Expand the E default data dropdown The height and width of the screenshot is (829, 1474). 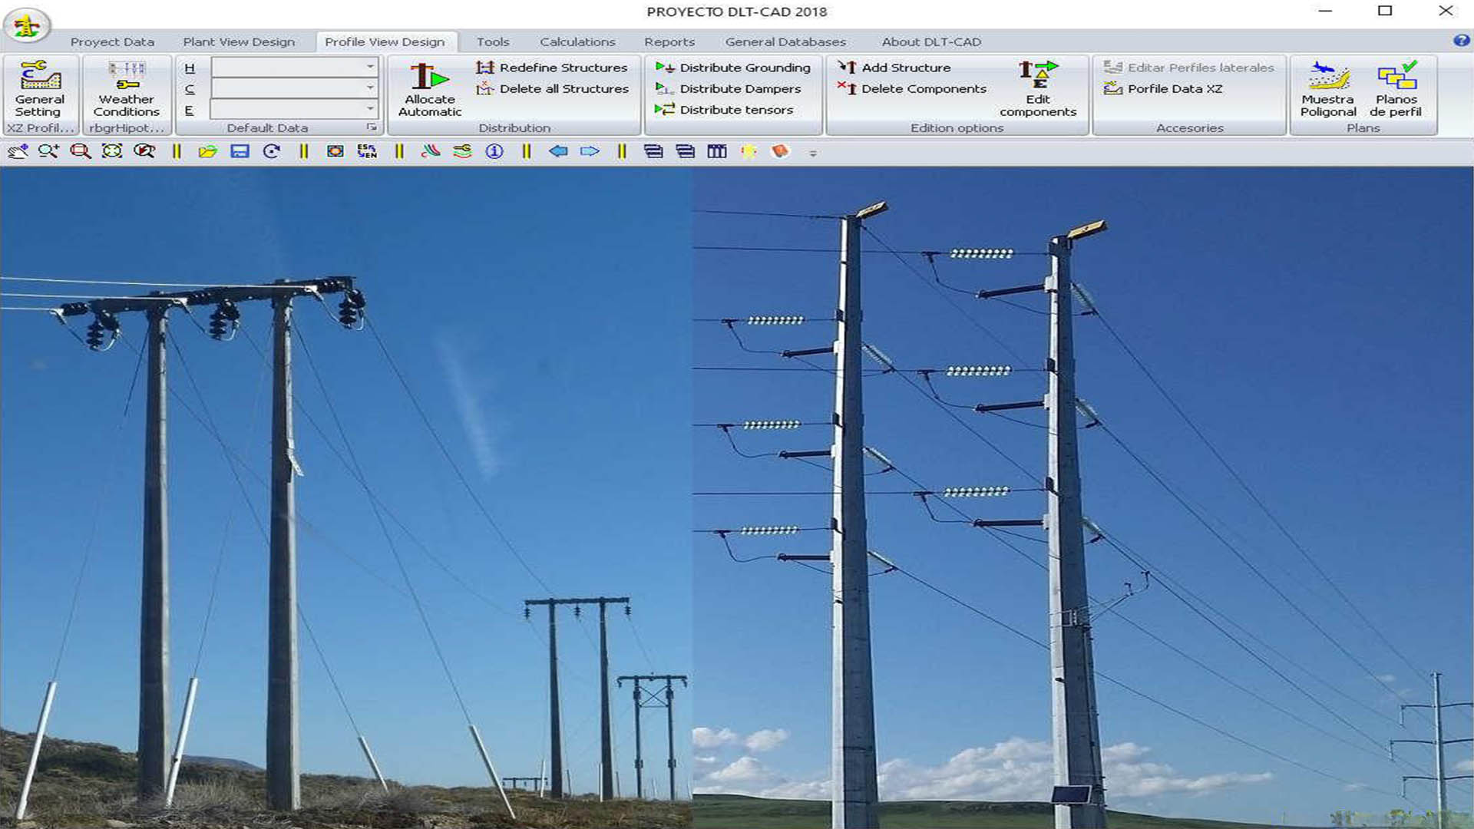tap(370, 108)
